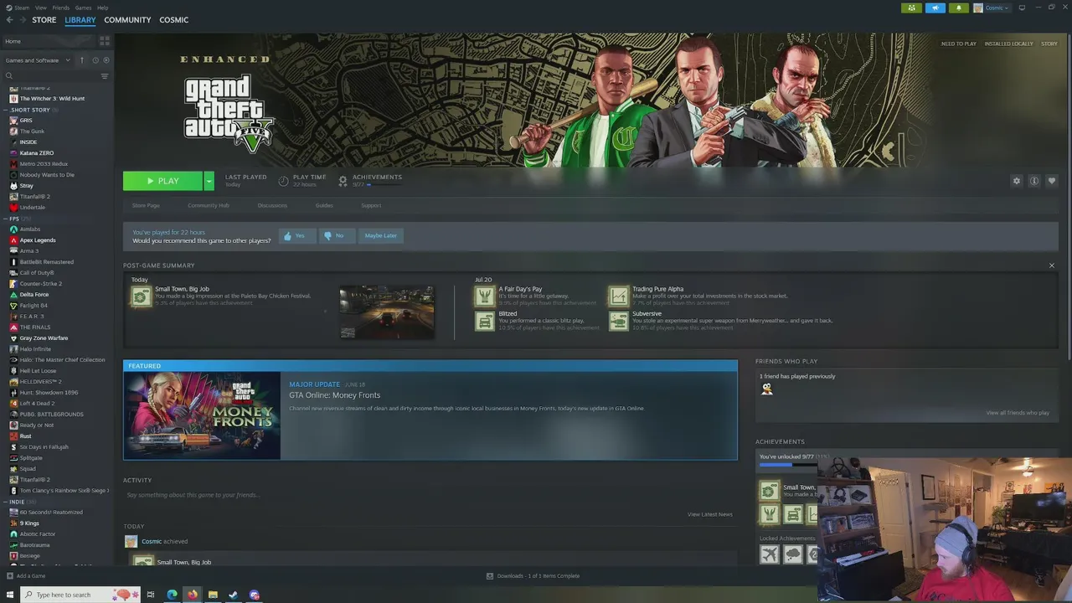1072x603 pixels.
Task: Open library advanced filter icon
Action: 105,76
